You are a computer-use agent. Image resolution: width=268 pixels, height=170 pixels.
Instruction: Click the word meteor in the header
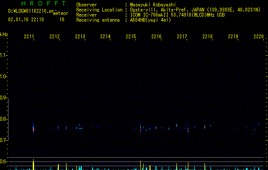tap(61, 13)
